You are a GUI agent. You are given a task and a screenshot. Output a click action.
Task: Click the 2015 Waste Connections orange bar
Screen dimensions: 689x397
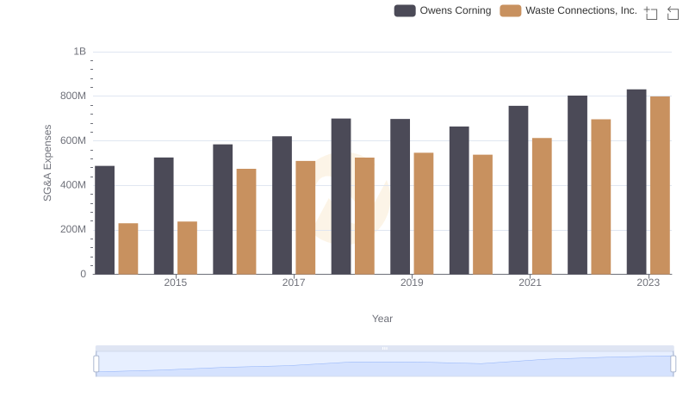point(187,248)
